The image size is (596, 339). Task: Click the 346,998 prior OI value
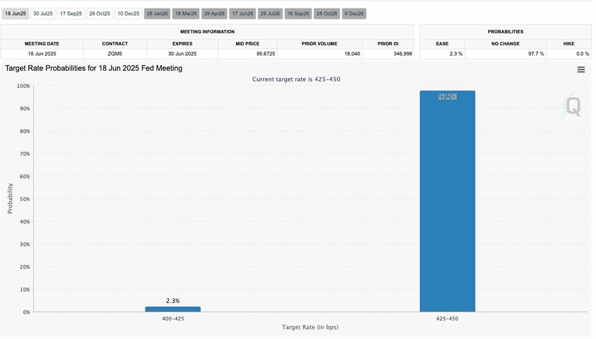(388, 54)
